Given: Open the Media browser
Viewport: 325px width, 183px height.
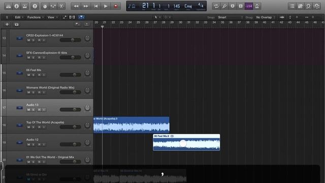Looking at the screenshot, I should tap(316, 6).
